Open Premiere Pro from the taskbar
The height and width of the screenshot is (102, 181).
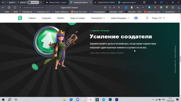click(x=117, y=99)
